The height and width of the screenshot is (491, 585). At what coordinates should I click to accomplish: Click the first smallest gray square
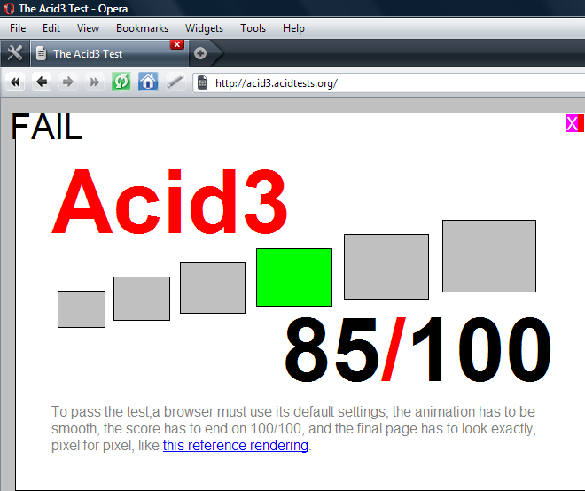tap(82, 309)
